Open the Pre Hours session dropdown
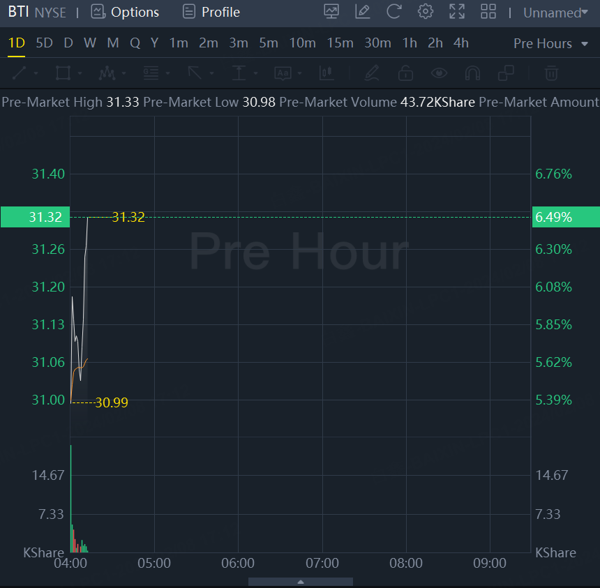Image resolution: width=600 pixels, height=588 pixels. (550, 44)
